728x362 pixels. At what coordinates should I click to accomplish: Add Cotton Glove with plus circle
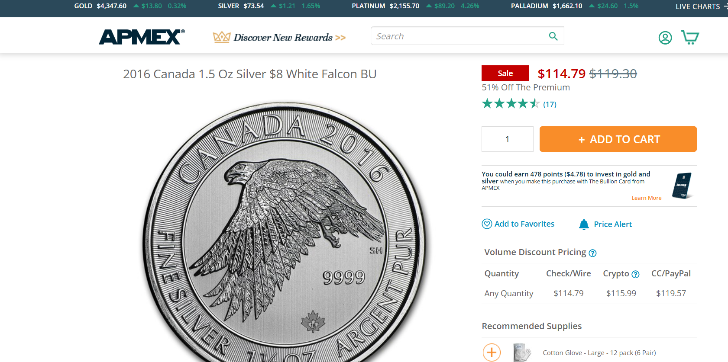[x=492, y=352]
